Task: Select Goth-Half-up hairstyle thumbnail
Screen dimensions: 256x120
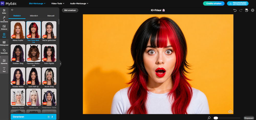Action: (34, 76)
